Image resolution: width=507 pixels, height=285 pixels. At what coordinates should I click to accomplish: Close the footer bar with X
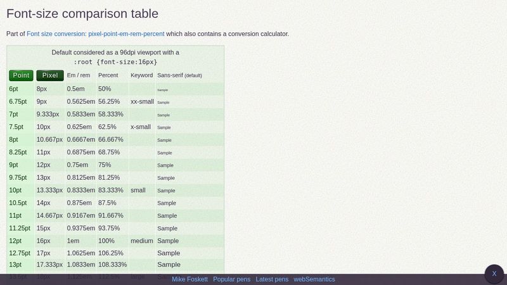pos(494,274)
